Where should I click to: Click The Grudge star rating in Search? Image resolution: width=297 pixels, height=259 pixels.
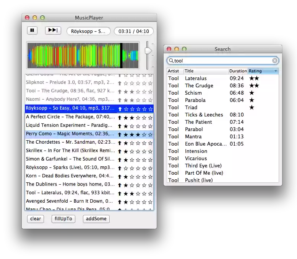pyautogui.click(x=254, y=85)
